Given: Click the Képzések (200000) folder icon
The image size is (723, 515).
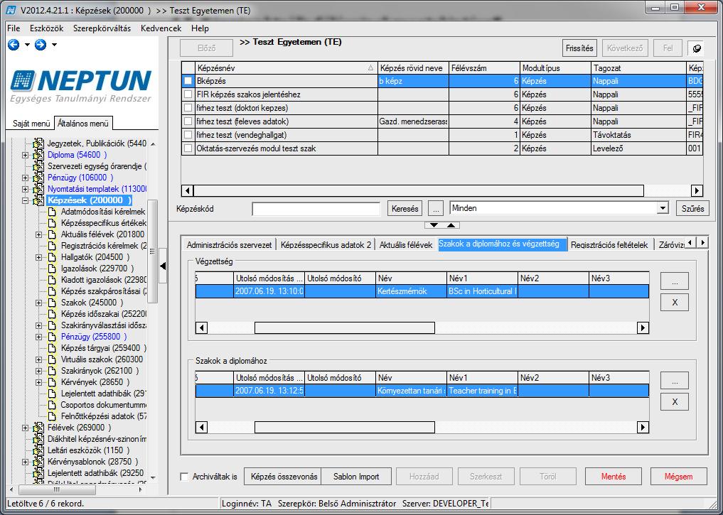Looking at the screenshot, I should [39, 200].
